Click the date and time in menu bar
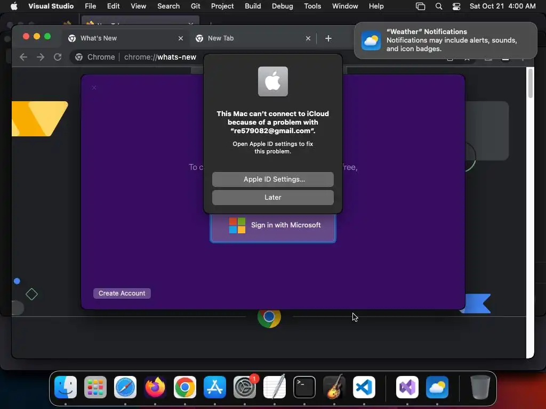The image size is (546, 409). coord(502,6)
